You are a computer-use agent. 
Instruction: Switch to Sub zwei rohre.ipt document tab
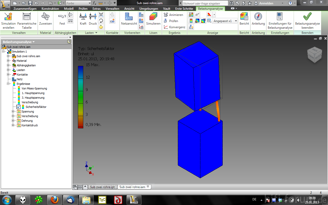(102, 187)
